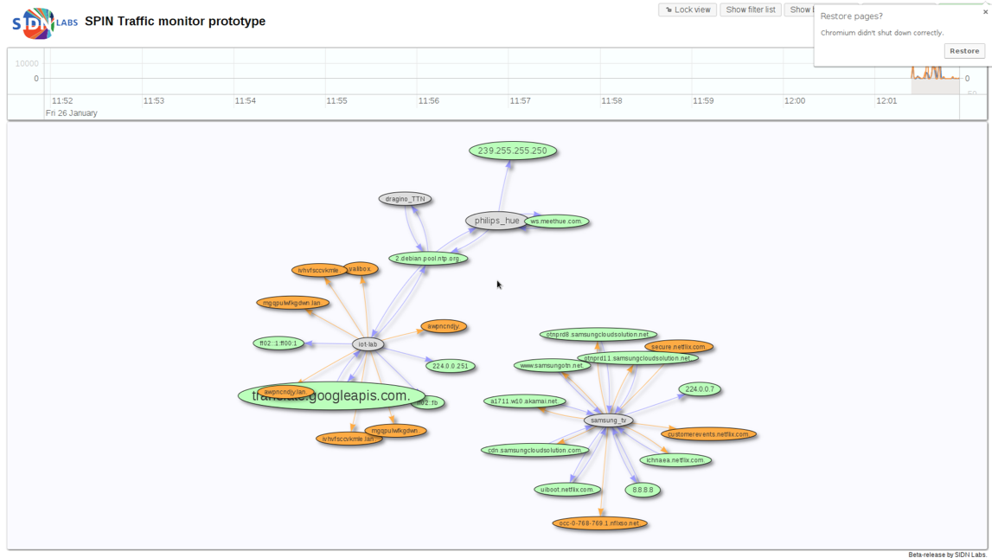Select the samsung_tv device node
Viewport: 992px width, 558px height.
(x=608, y=420)
